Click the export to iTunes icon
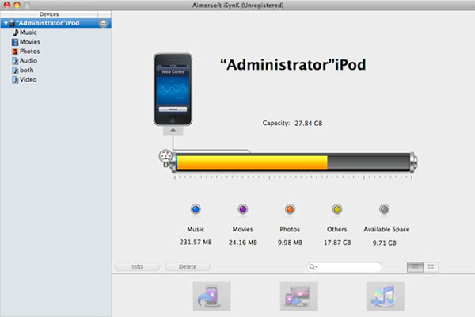 tap(385, 296)
